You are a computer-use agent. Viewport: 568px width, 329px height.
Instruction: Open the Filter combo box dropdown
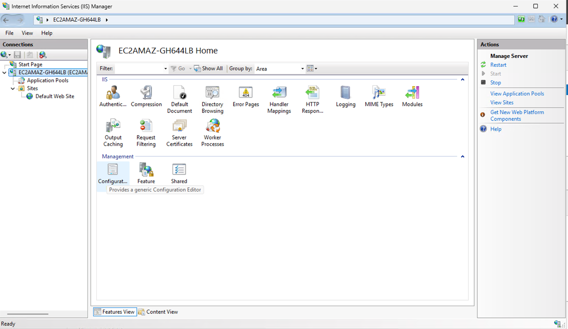[165, 68]
